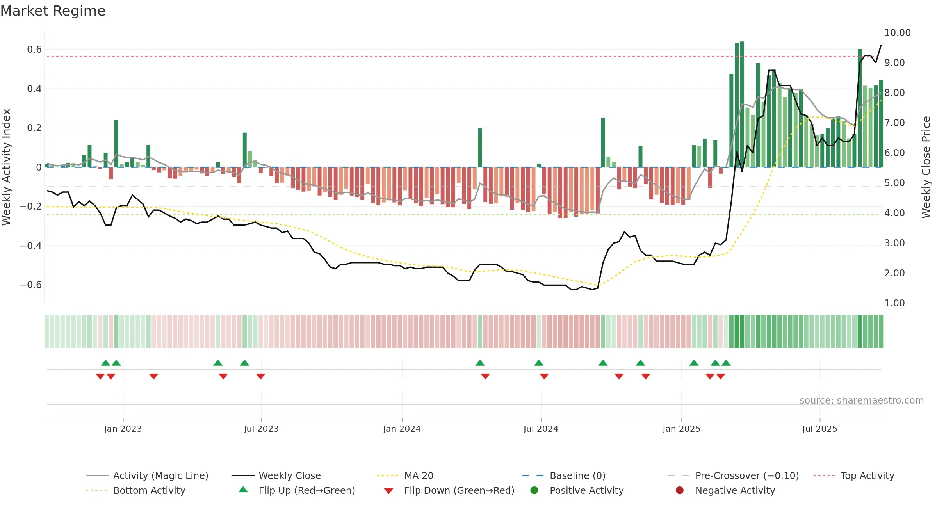Image resolution: width=937 pixels, height=527 pixels.
Task: Toggle the Bottom Activity legend entry
Action: (135, 490)
